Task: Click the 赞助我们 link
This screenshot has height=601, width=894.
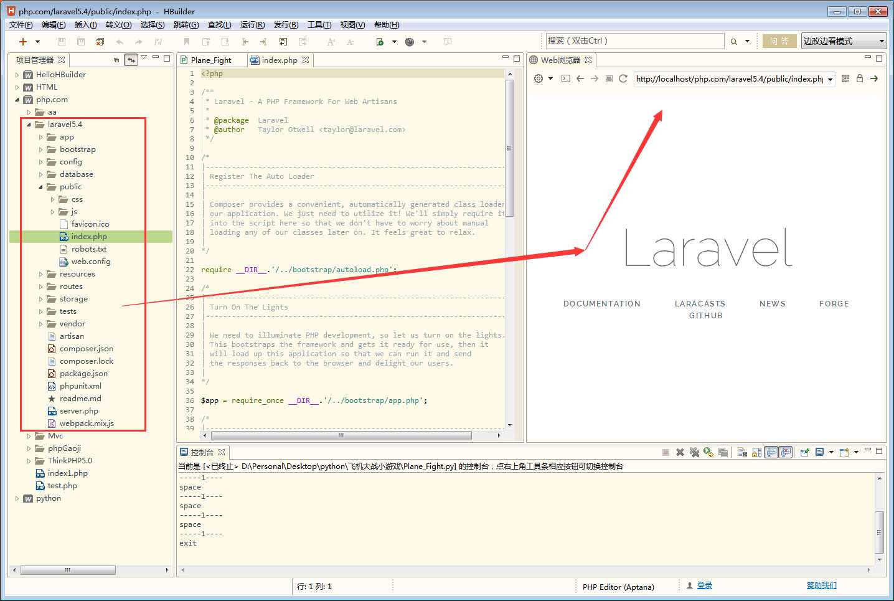Action: pos(822,585)
